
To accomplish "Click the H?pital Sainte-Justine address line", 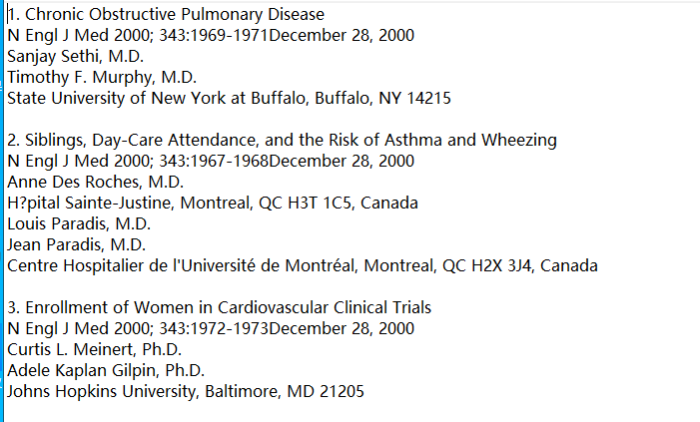I will (212, 203).
